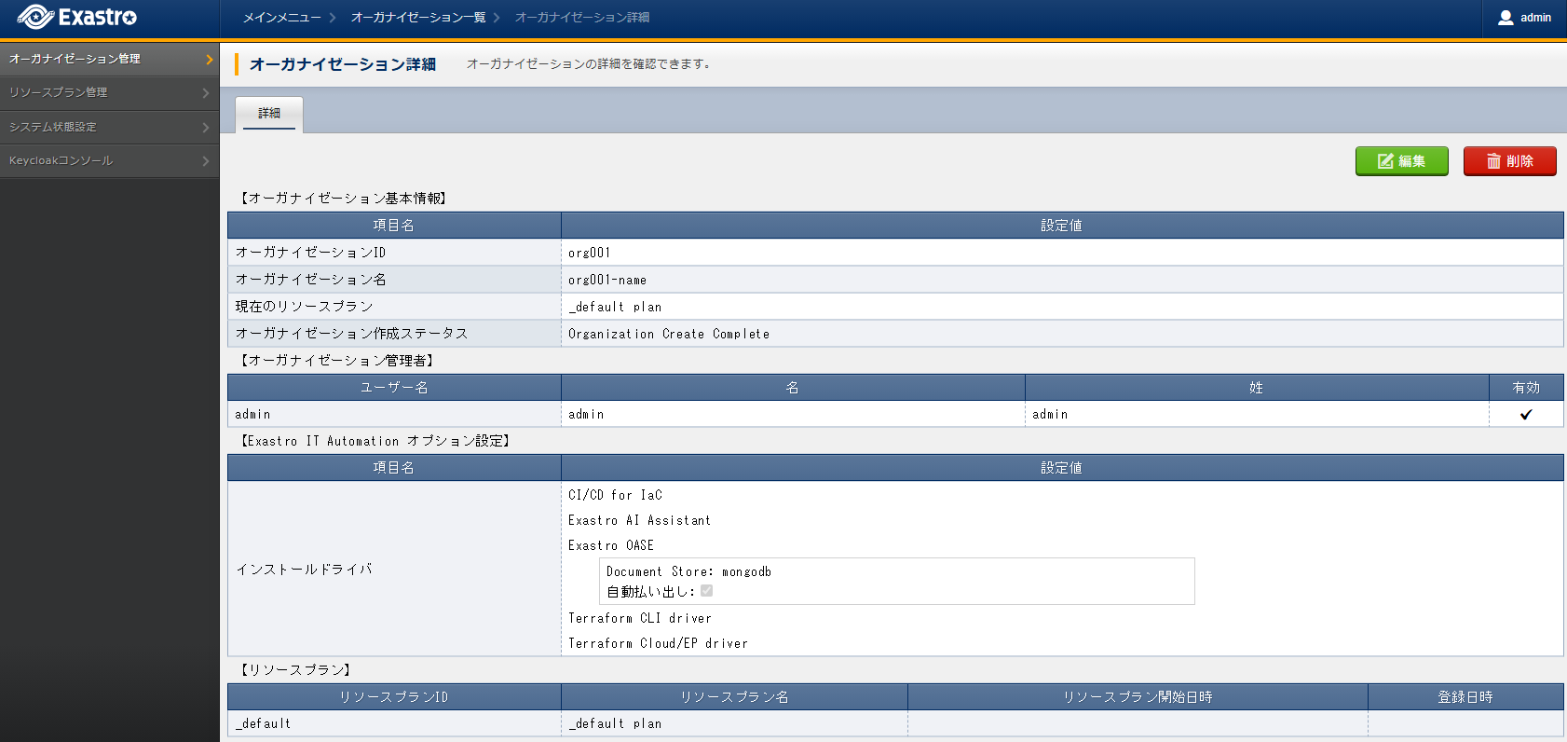
Task: Open リソースプラン管理 menu
Action: (x=110, y=93)
